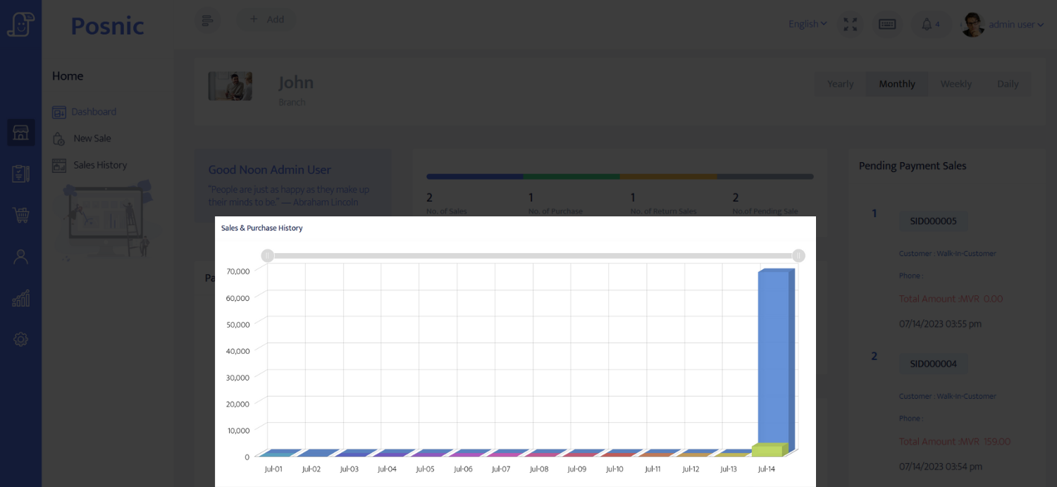Click the store icon in left sidebar
1057x487 pixels.
[20, 132]
